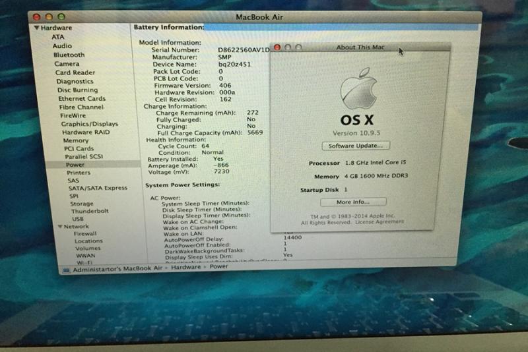Select FireWire in the sidebar
The height and width of the screenshot is (352, 528).
(73, 115)
